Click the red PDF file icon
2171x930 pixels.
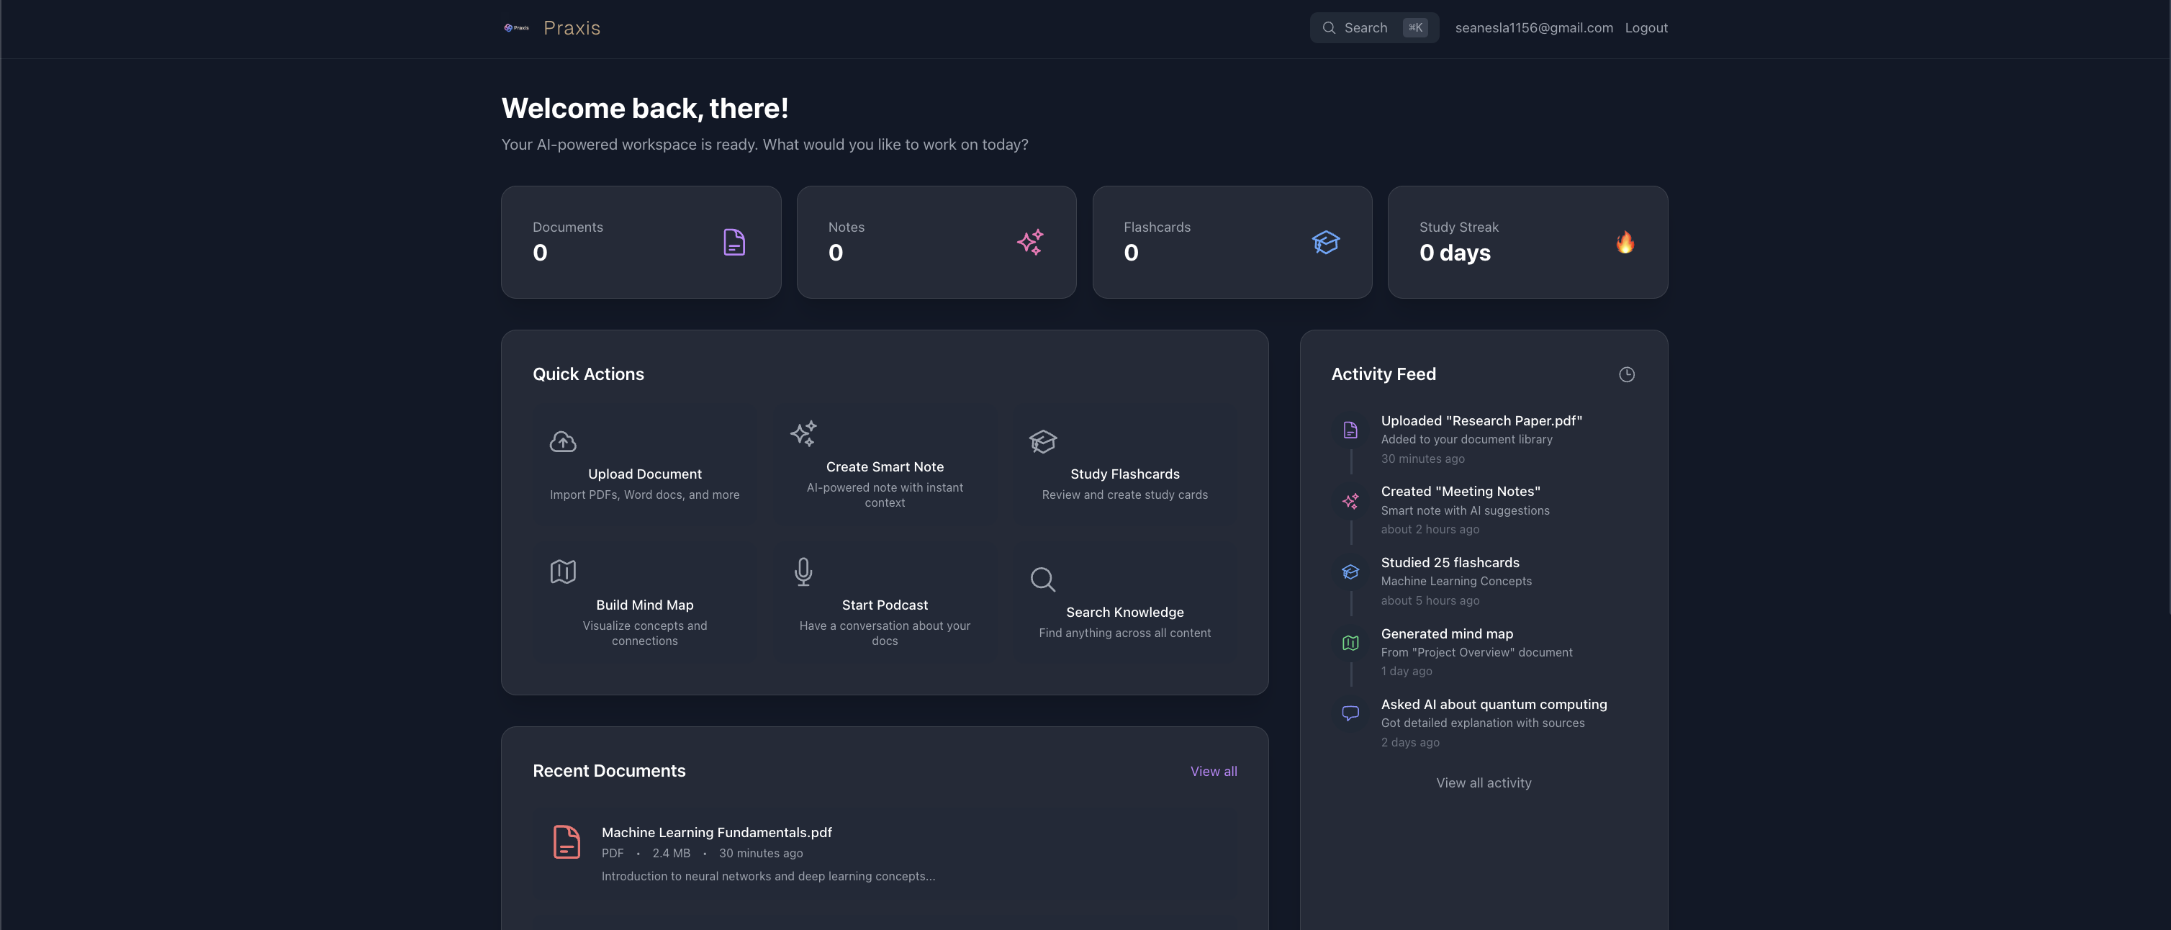click(567, 841)
